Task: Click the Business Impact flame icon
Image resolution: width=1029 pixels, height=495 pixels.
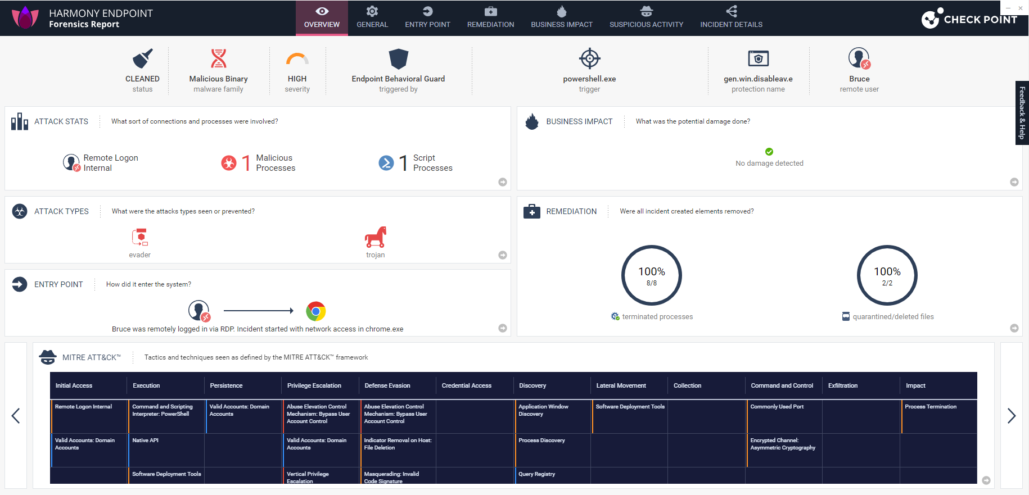Action: tap(532, 121)
